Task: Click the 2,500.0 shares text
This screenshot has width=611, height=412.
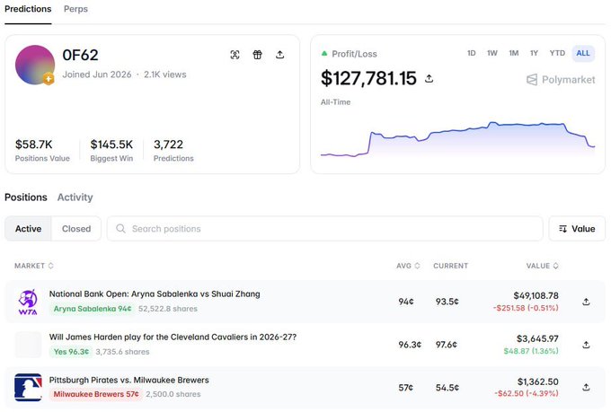Action: (x=173, y=394)
